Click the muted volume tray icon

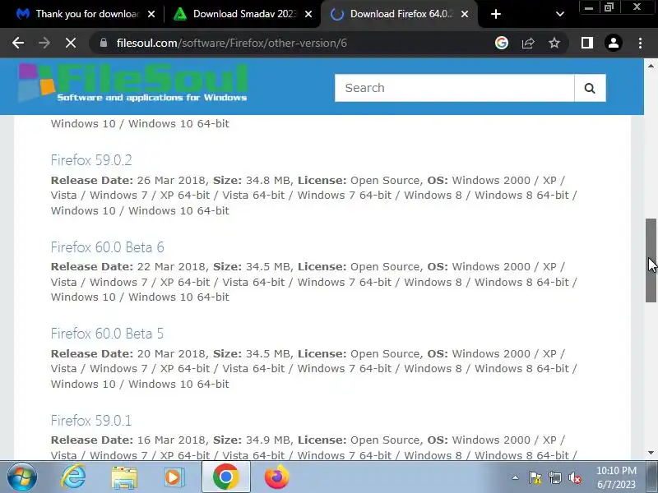574,477
